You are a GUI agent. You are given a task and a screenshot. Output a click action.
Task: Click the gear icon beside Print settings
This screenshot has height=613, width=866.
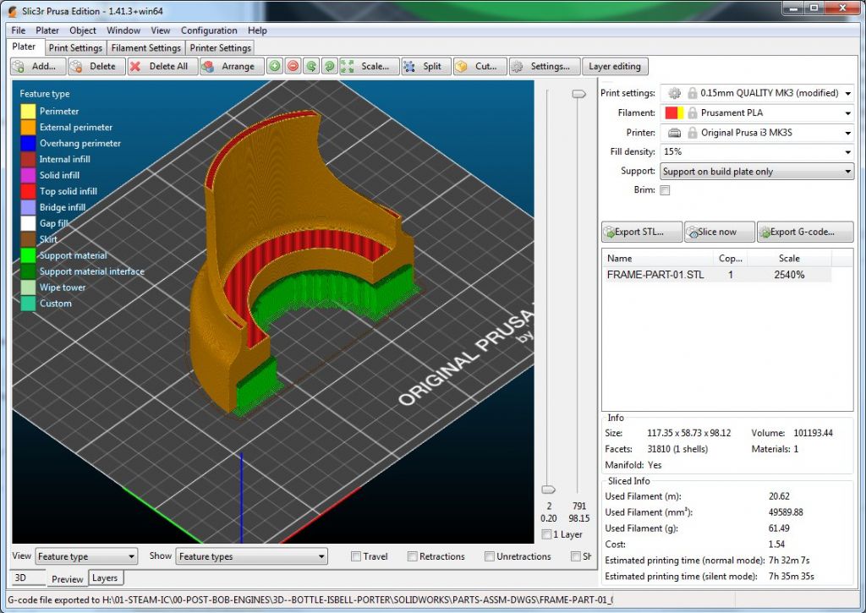674,93
